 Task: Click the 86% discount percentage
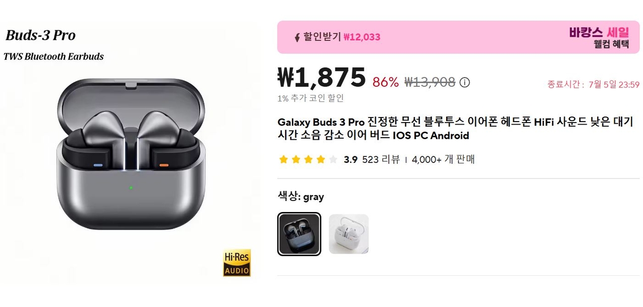385,82
